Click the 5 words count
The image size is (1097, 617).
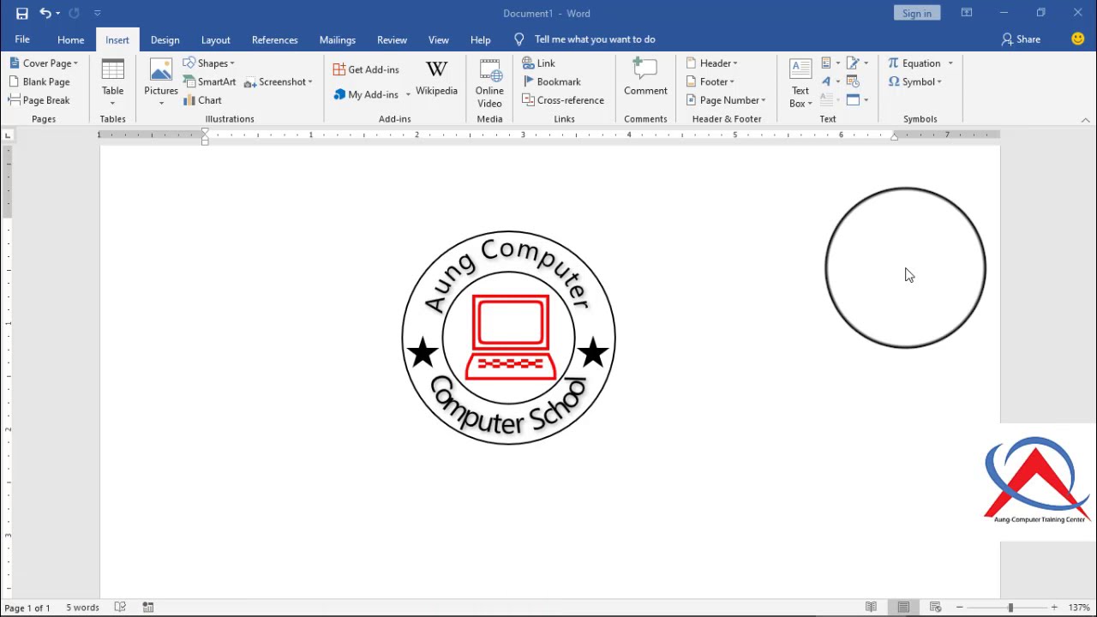82,608
